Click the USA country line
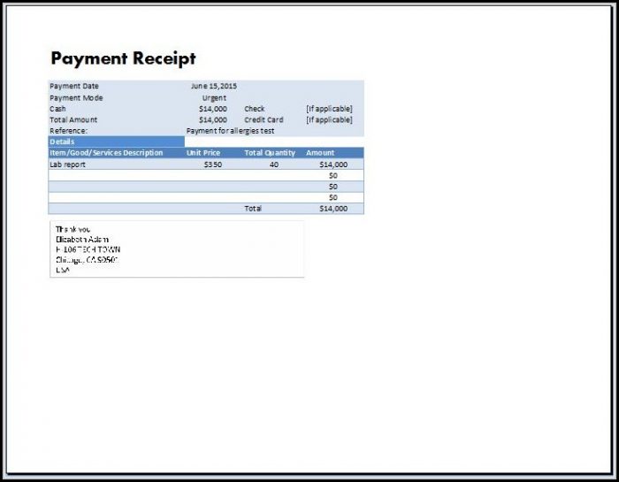This screenshot has width=619, height=482. [63, 270]
